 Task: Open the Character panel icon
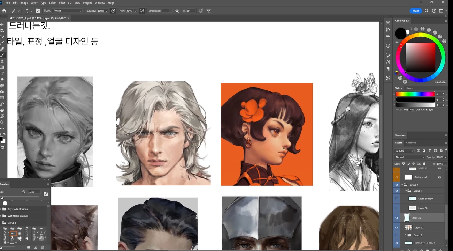388,62
